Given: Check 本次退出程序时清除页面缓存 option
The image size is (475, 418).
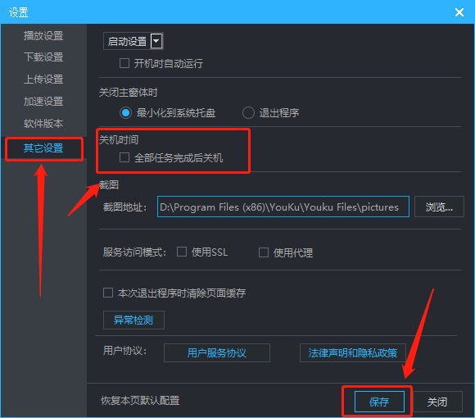Looking at the screenshot, I should point(108,293).
